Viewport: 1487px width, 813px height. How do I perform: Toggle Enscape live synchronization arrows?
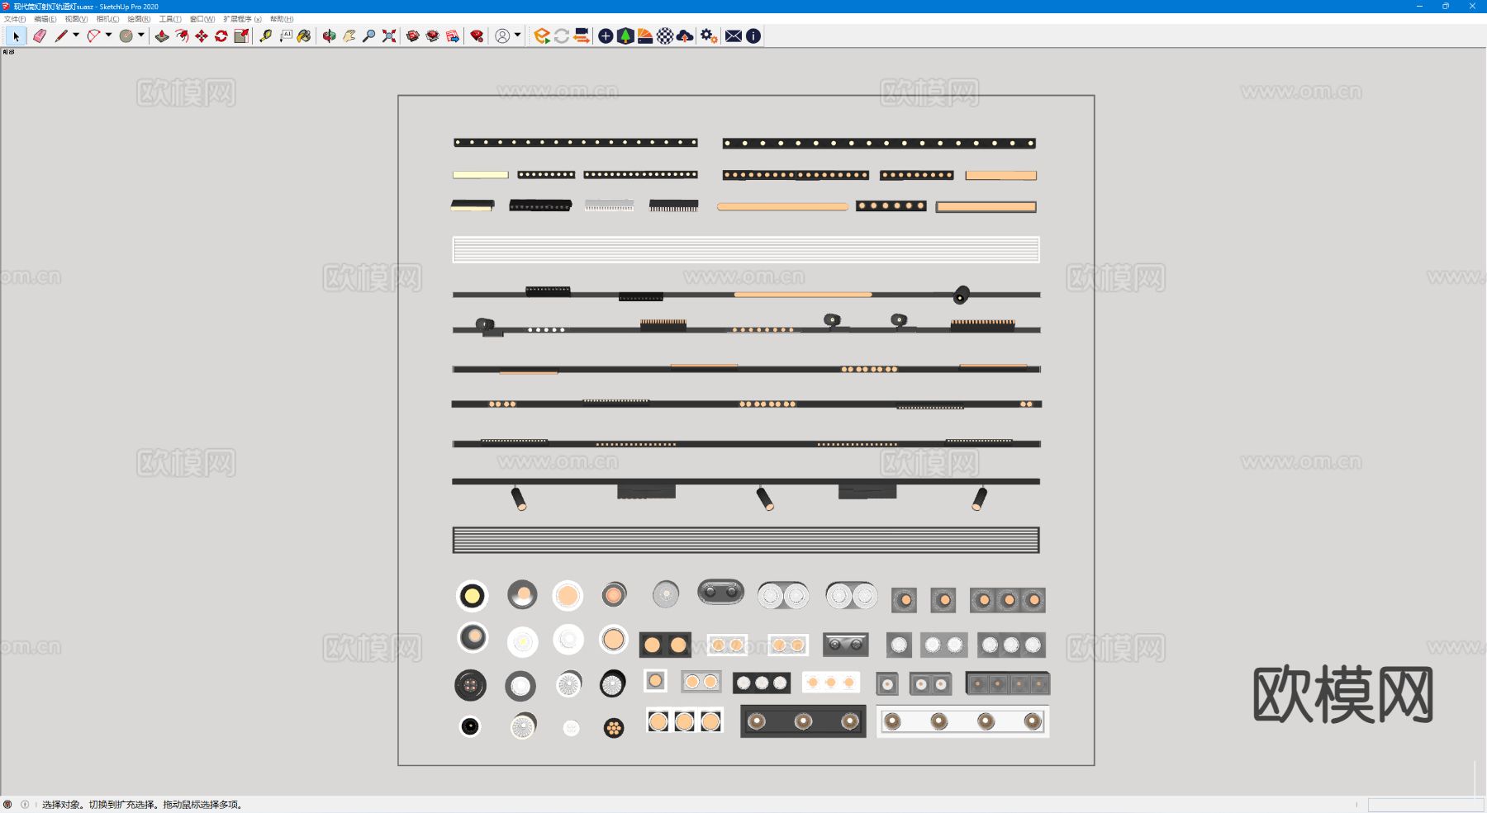point(562,36)
